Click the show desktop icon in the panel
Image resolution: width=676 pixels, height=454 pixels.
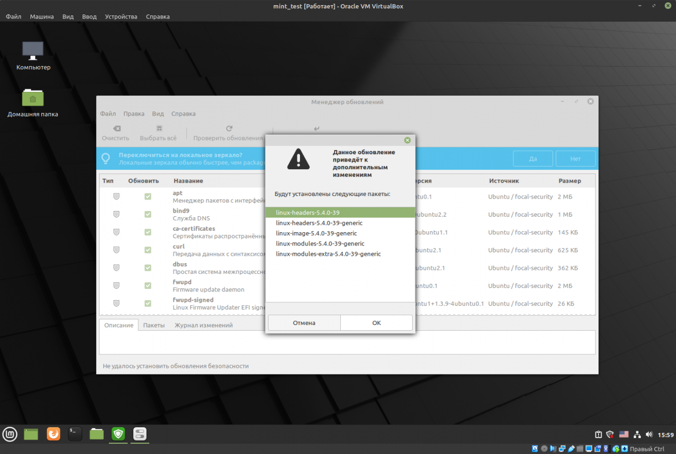[32, 434]
